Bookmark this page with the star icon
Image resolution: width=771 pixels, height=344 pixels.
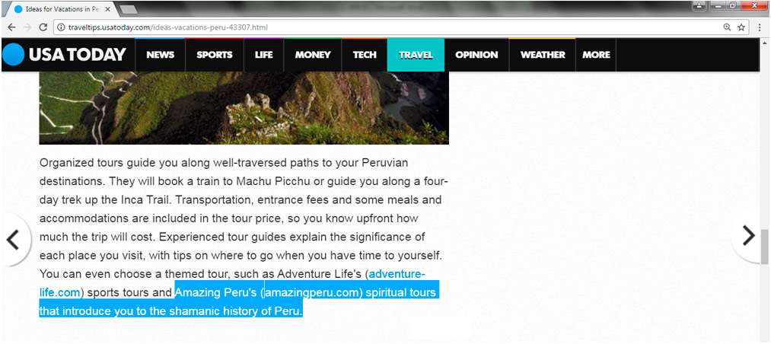(741, 27)
